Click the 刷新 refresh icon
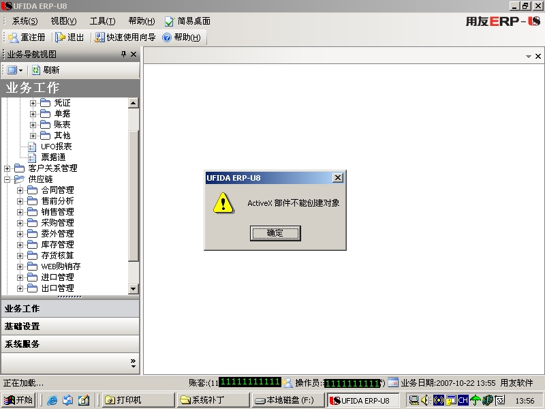The image size is (545, 409). click(x=36, y=70)
